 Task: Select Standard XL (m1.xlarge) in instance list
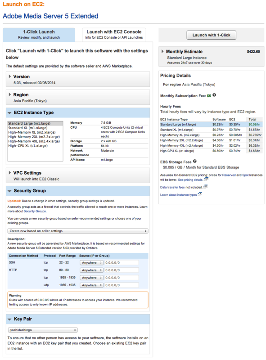pyautogui.click(x=35, y=128)
